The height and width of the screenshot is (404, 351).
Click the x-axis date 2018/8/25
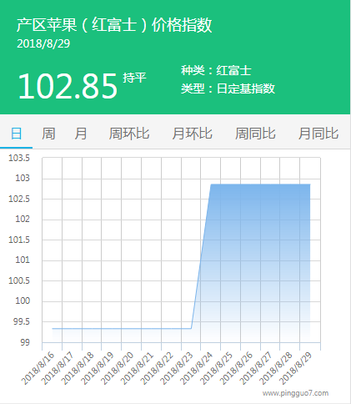point(217,368)
